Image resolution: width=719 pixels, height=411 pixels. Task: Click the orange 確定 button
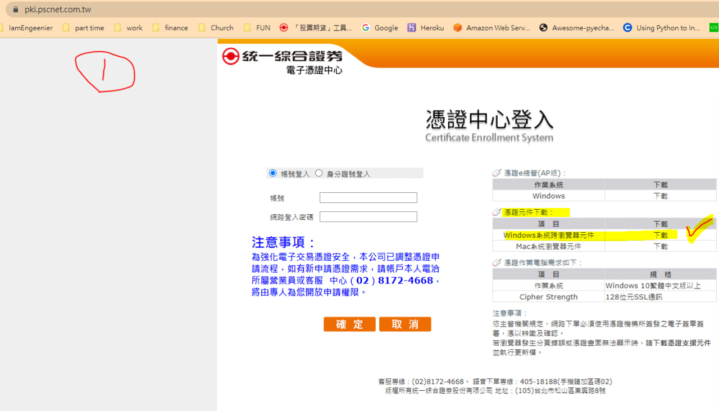pos(349,324)
